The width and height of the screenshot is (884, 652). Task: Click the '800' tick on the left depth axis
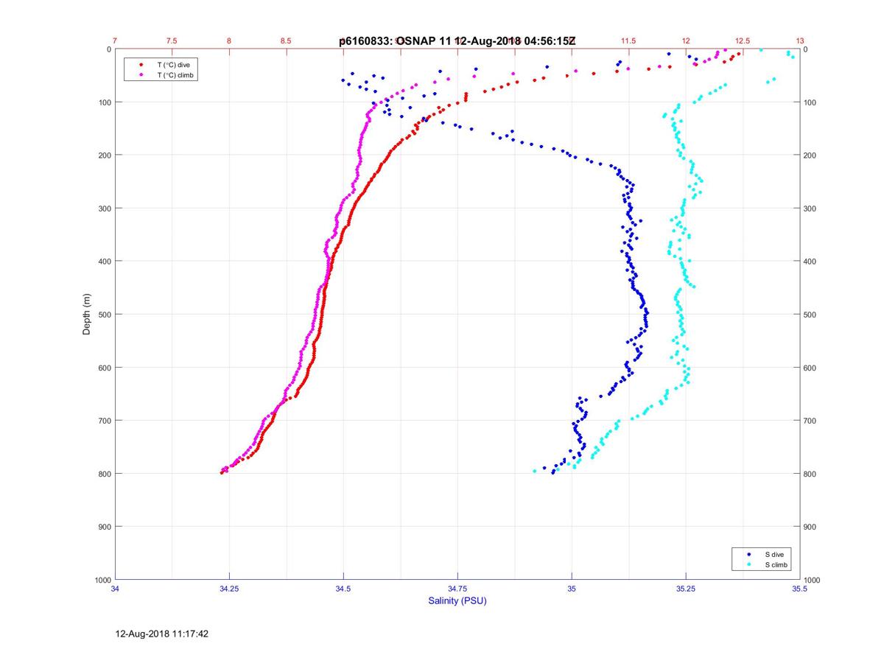coord(105,473)
